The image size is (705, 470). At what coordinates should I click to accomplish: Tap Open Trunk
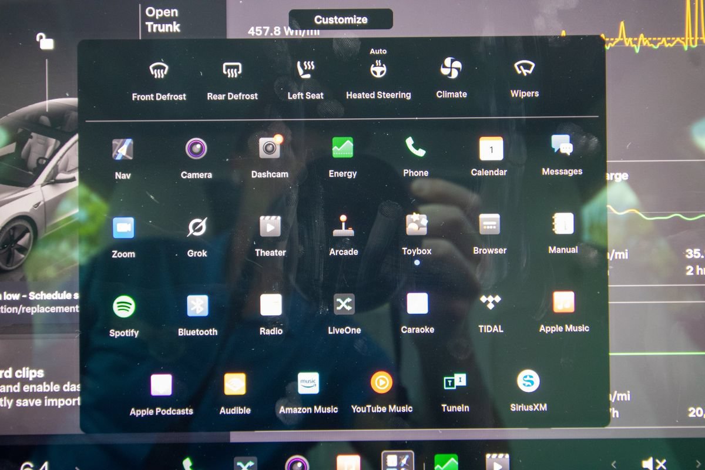click(163, 19)
